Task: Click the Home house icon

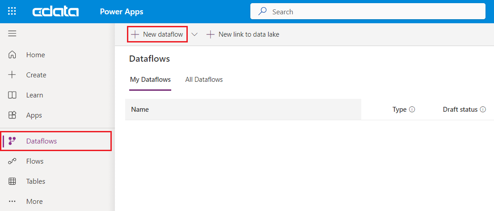Action: tap(13, 55)
